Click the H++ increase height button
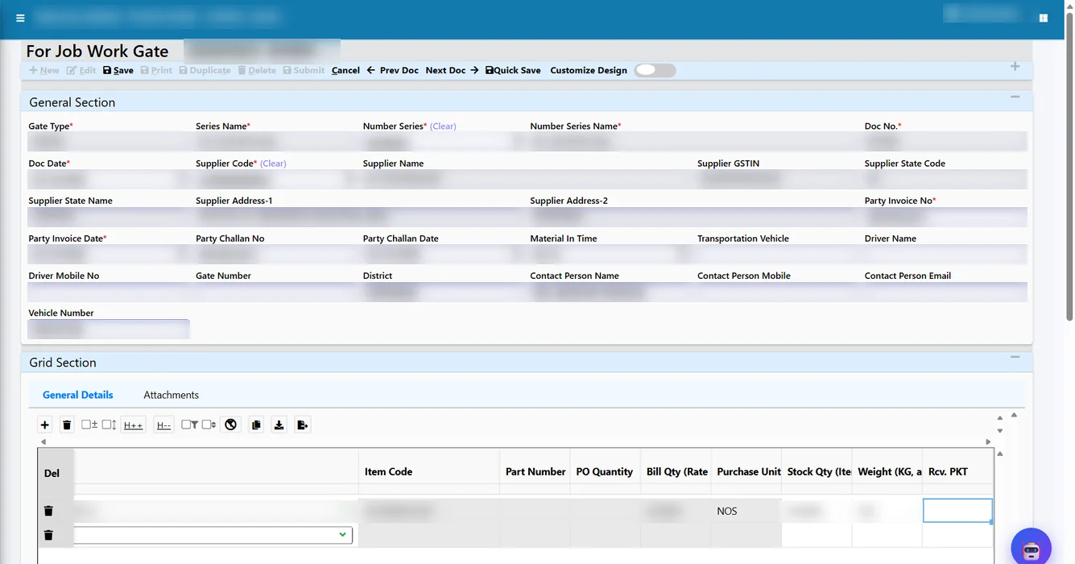1075x564 pixels. pos(134,425)
